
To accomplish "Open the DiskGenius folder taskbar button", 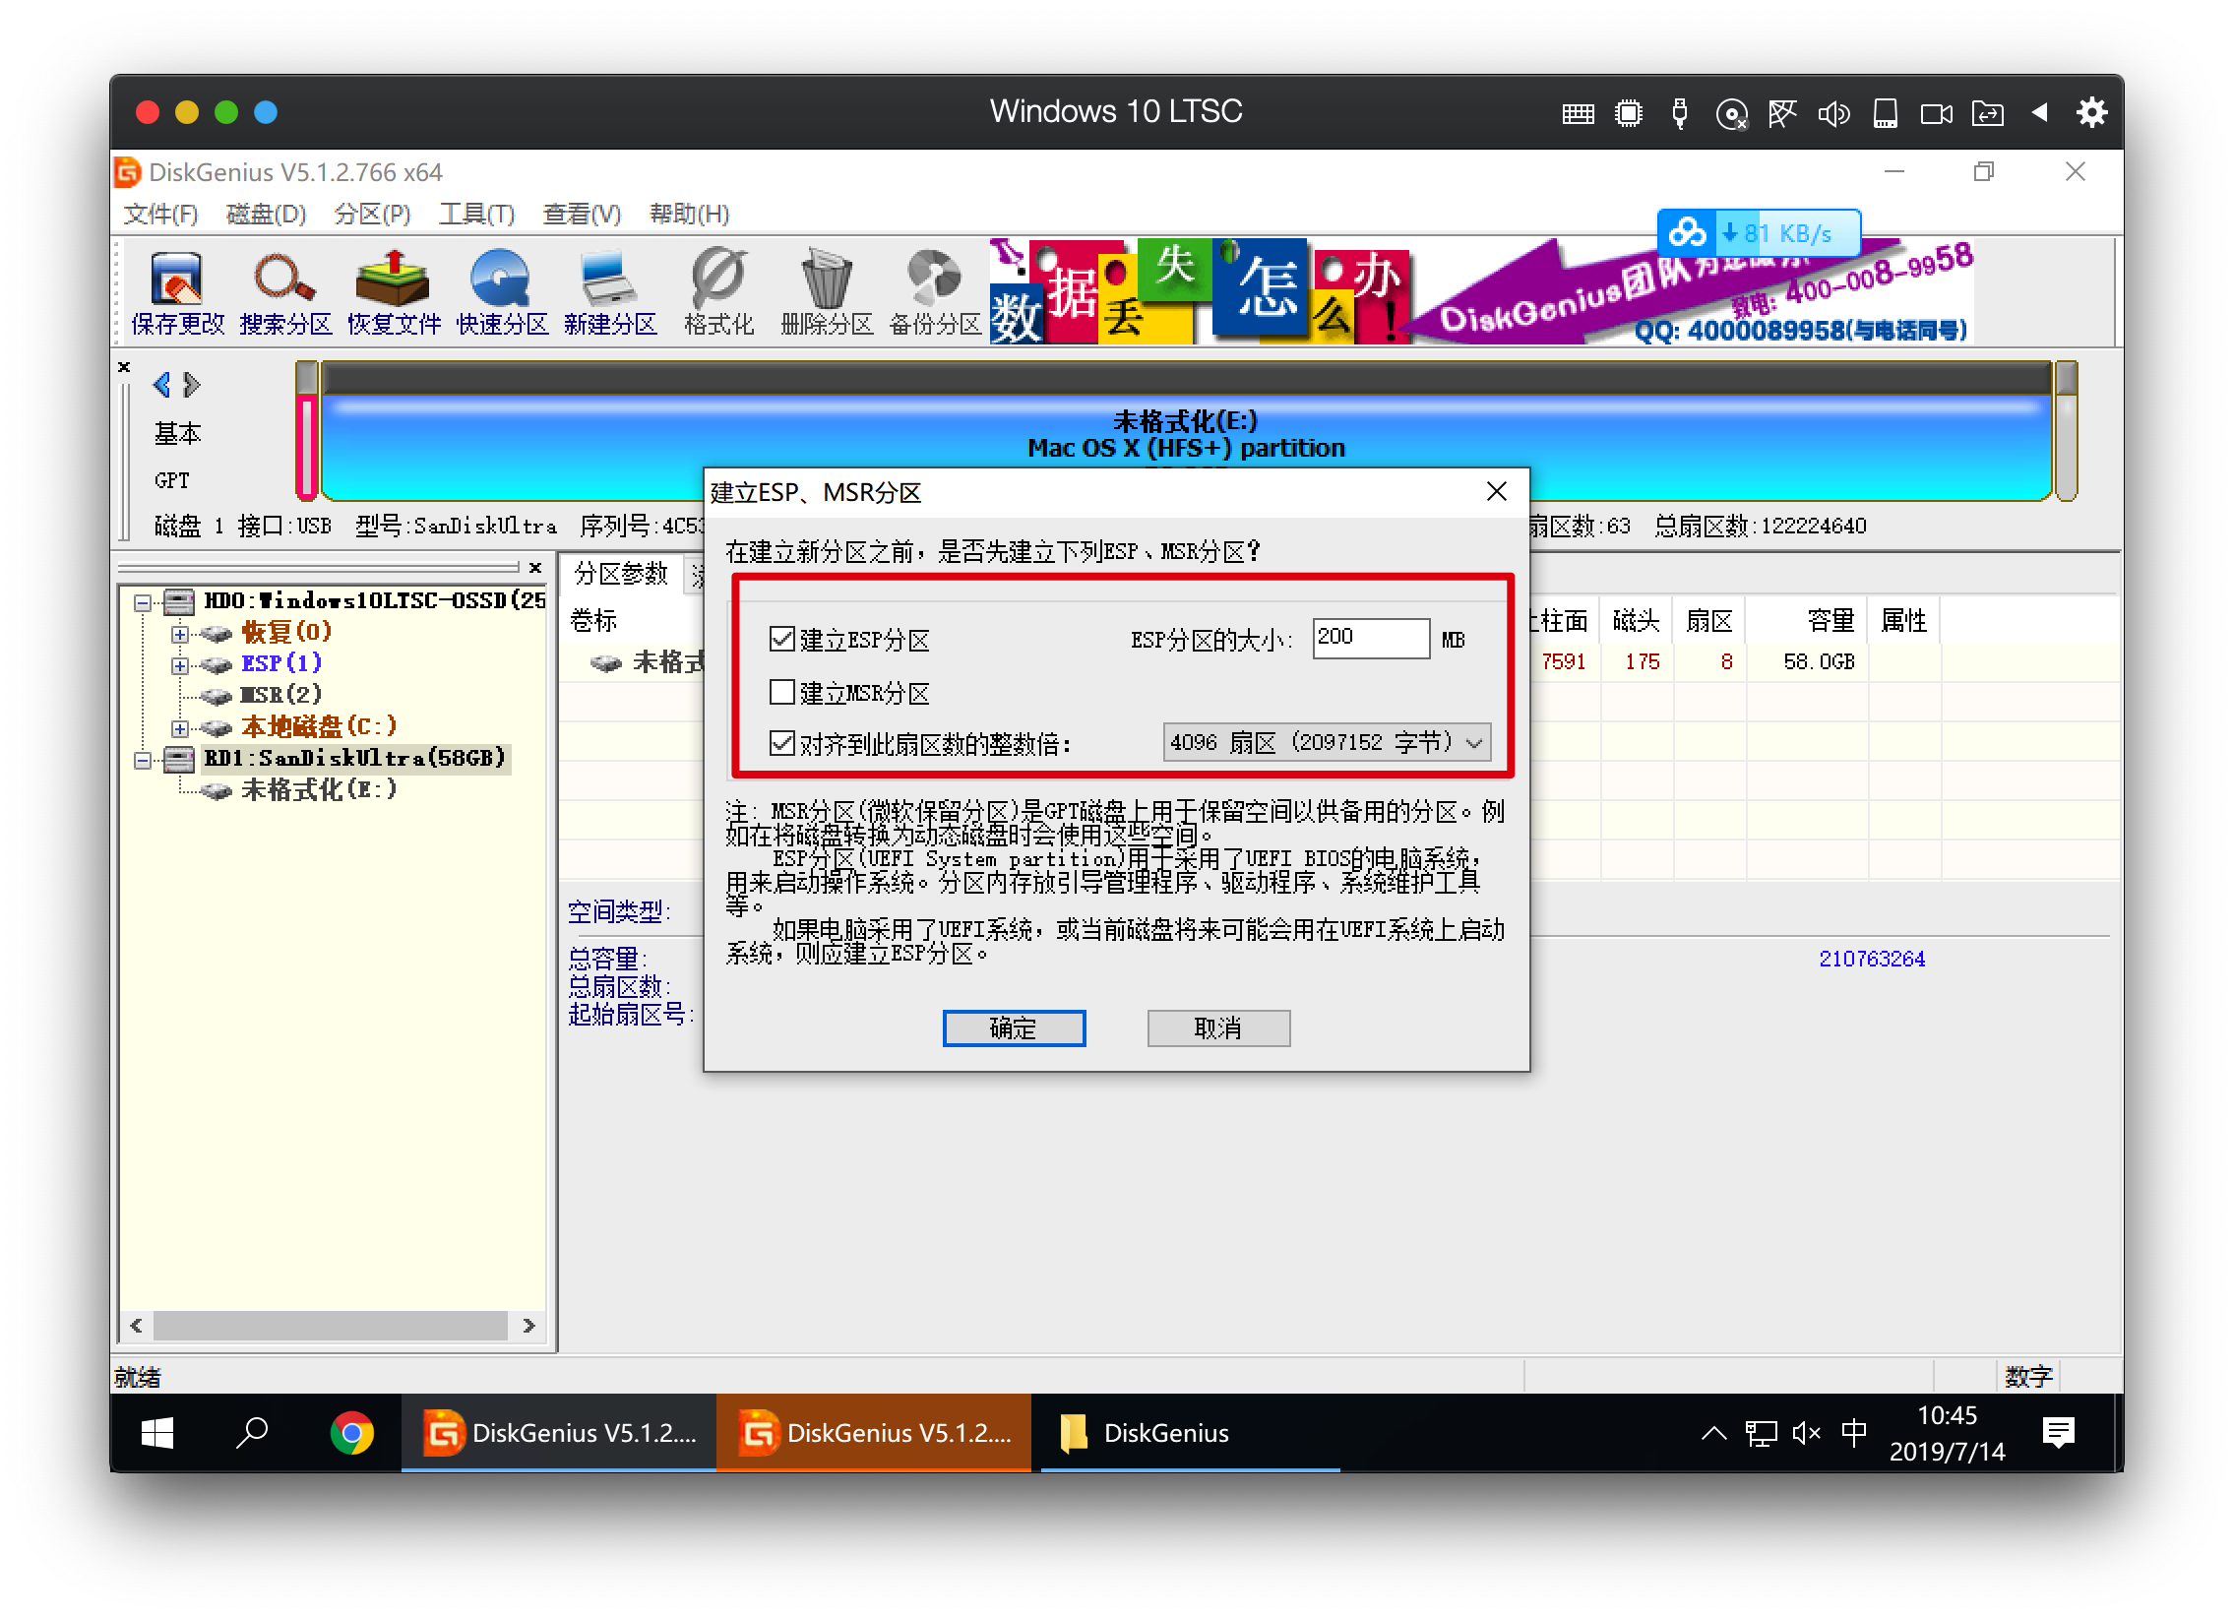I will [x=1190, y=1433].
